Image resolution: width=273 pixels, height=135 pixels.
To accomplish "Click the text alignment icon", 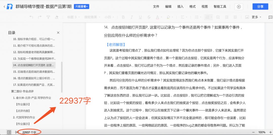I will tap(182, 17).
